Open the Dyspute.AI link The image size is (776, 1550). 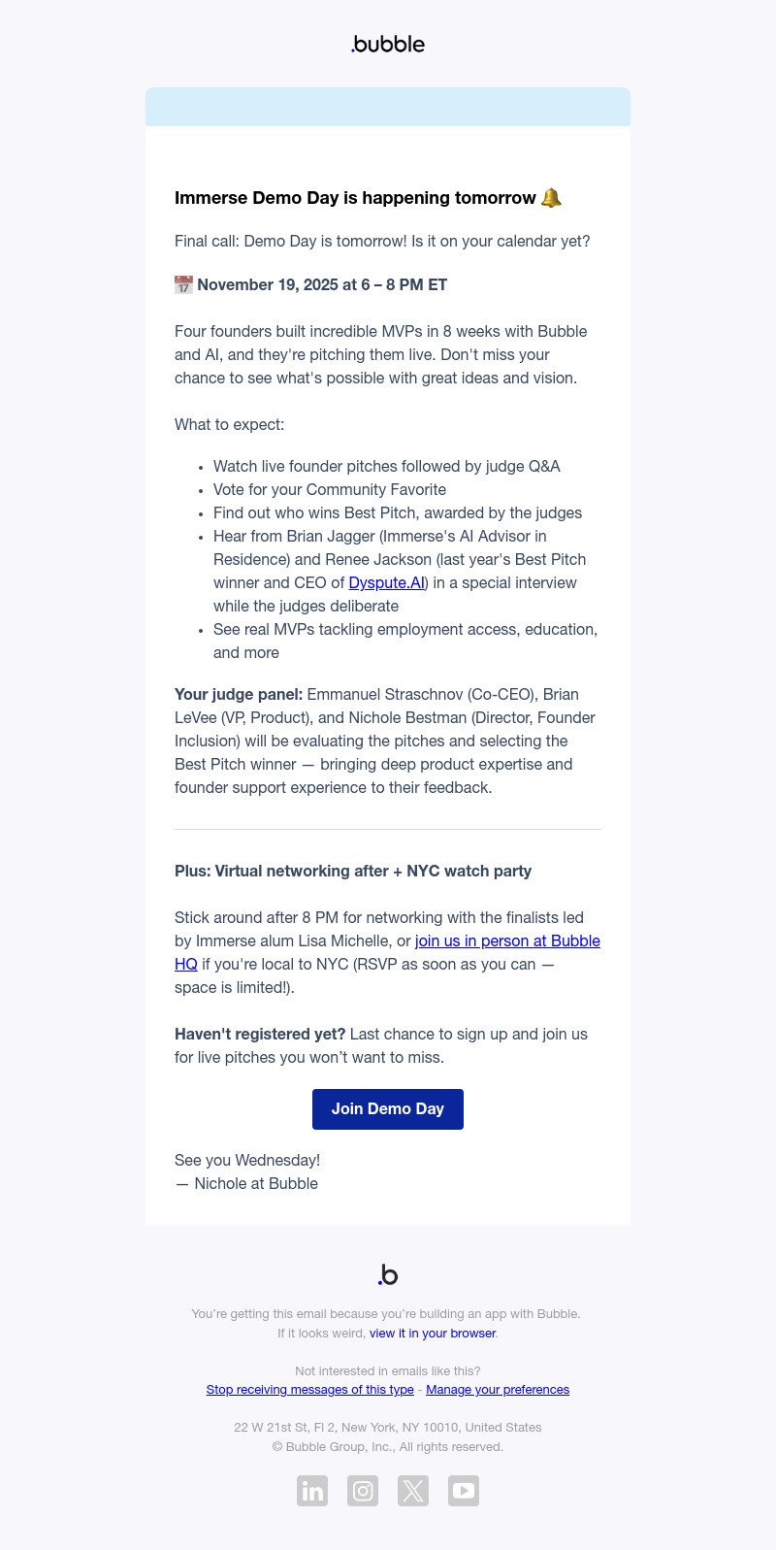point(386,582)
